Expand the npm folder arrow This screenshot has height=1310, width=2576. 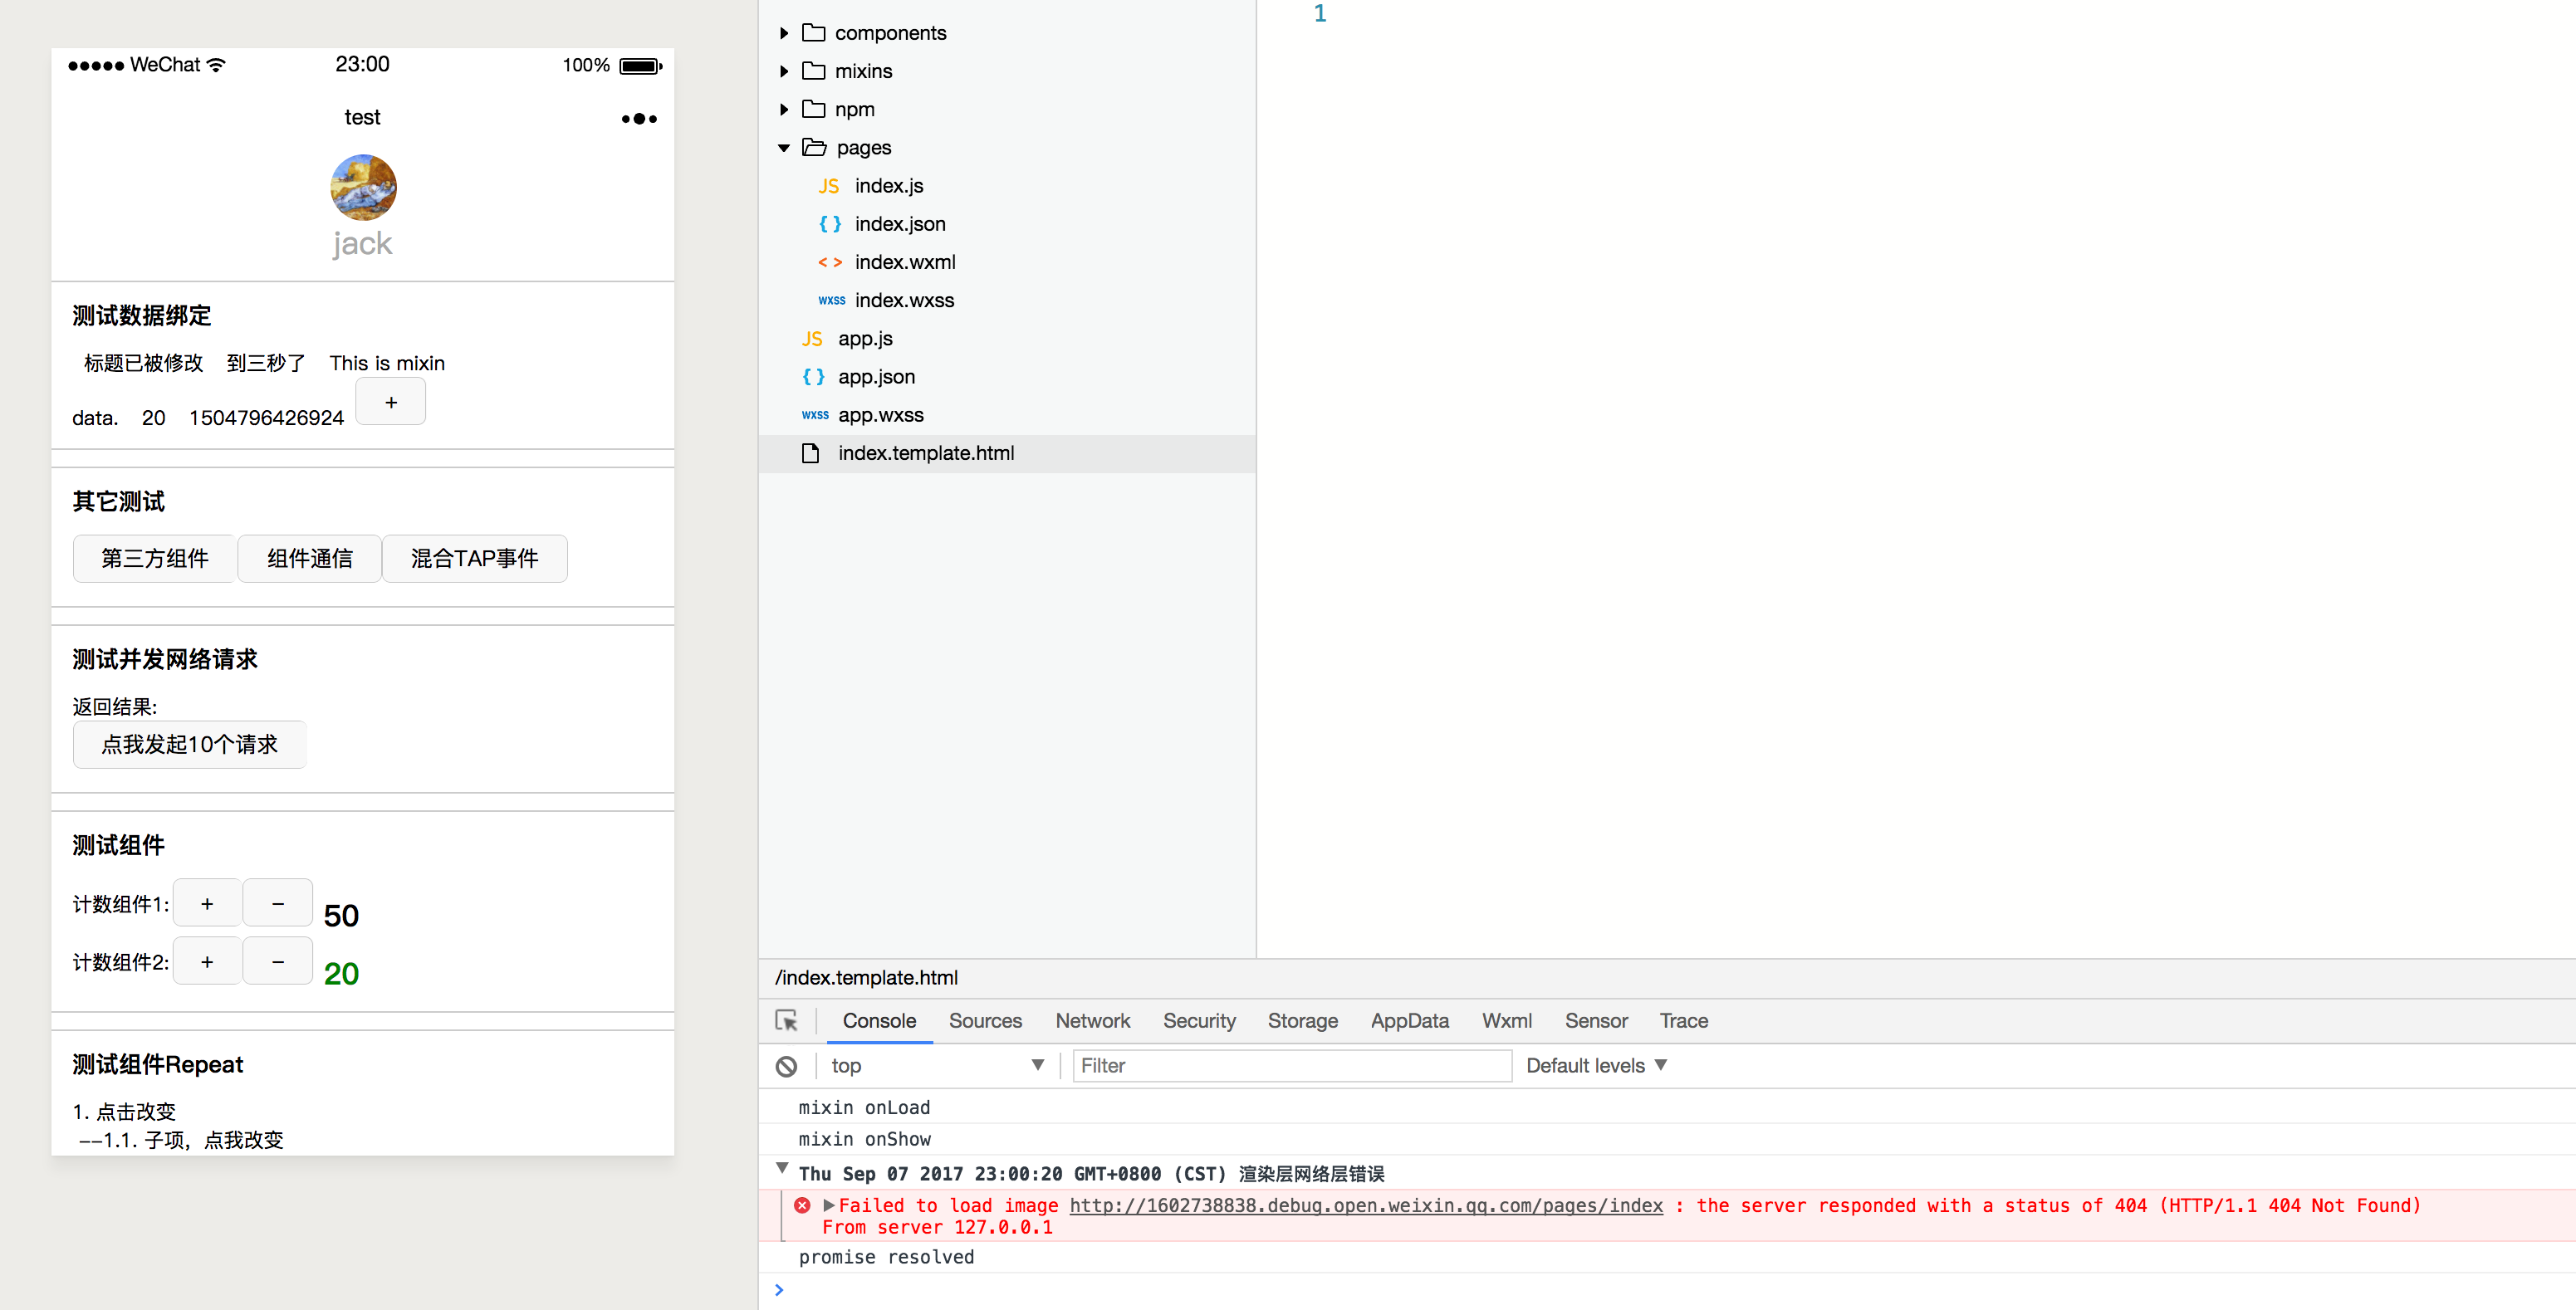784,109
